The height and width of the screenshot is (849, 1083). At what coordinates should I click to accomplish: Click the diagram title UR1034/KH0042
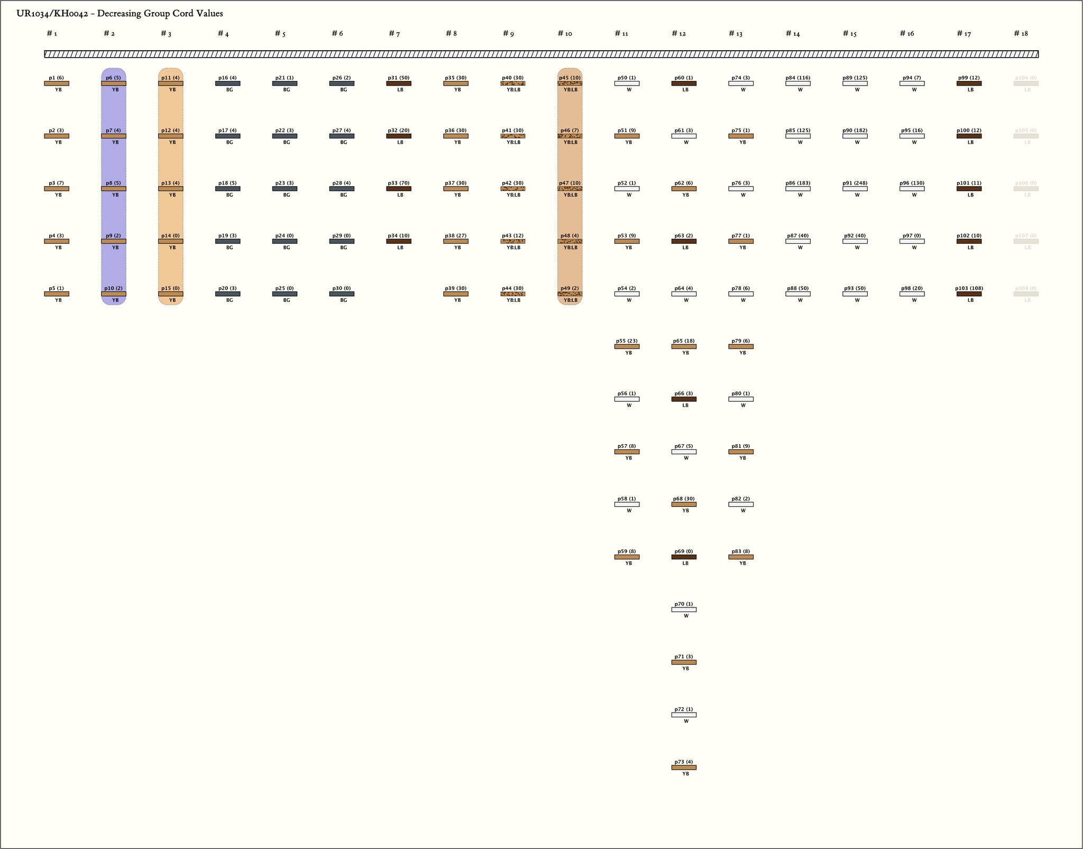coord(120,14)
